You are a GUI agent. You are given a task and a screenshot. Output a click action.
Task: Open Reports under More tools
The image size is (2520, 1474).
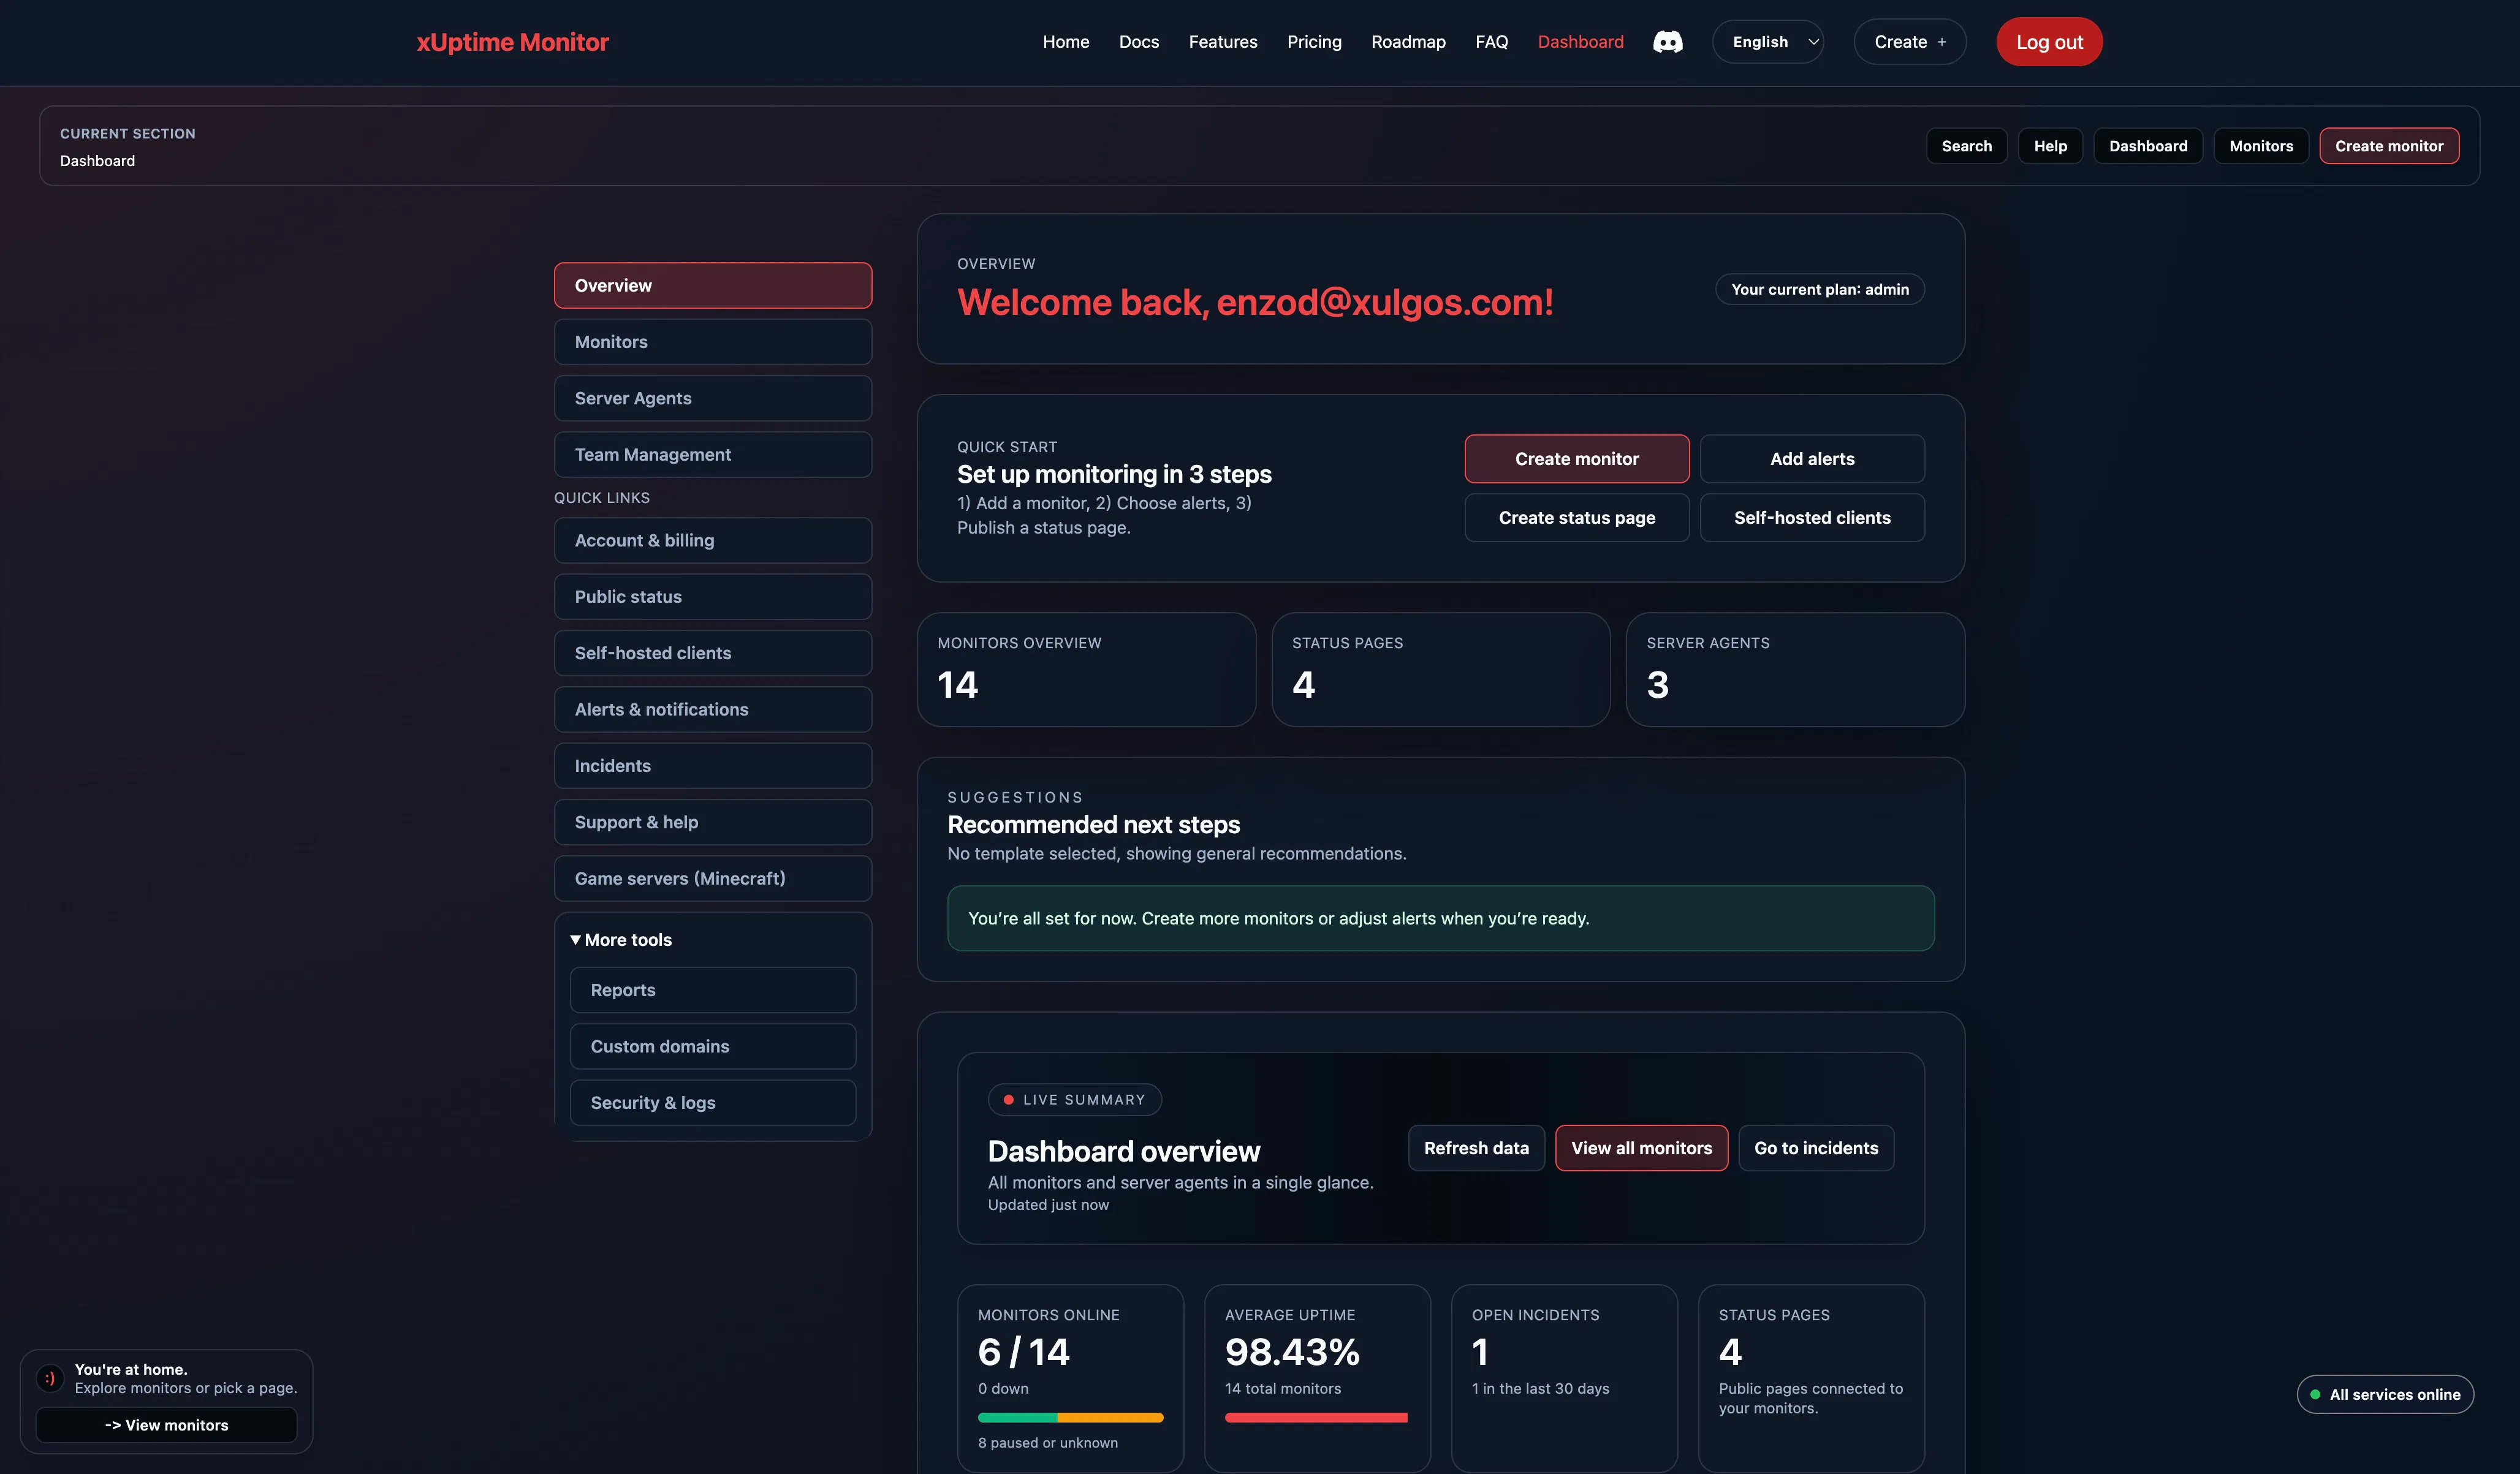(713, 990)
